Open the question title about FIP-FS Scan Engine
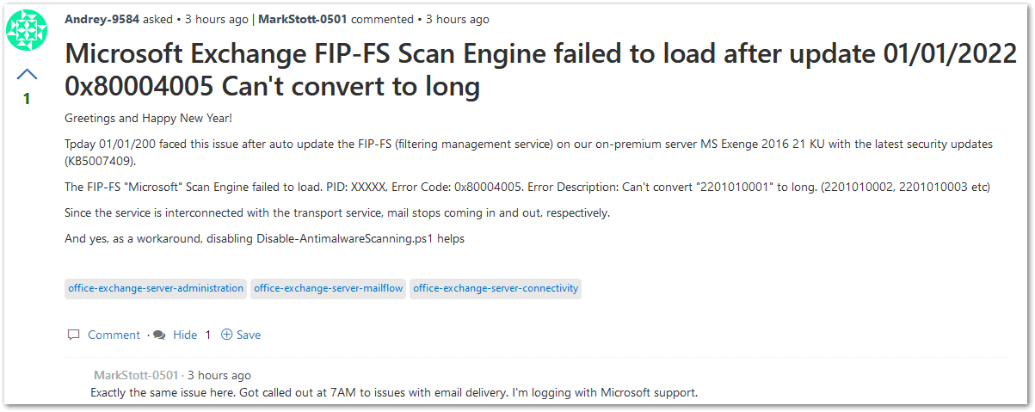 tap(541, 70)
